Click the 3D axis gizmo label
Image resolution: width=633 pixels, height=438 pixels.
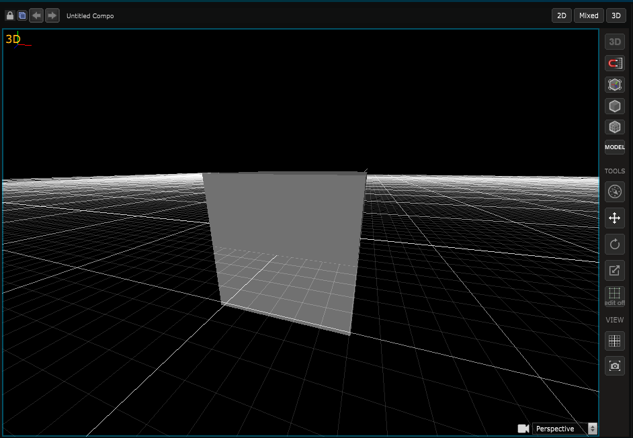coord(13,39)
